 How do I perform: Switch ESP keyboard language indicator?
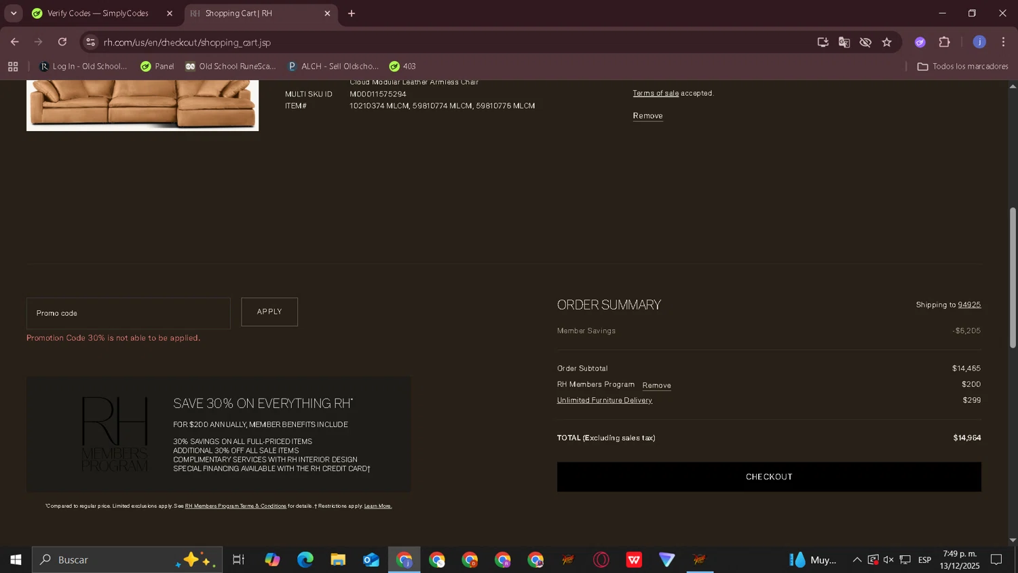[x=924, y=560]
